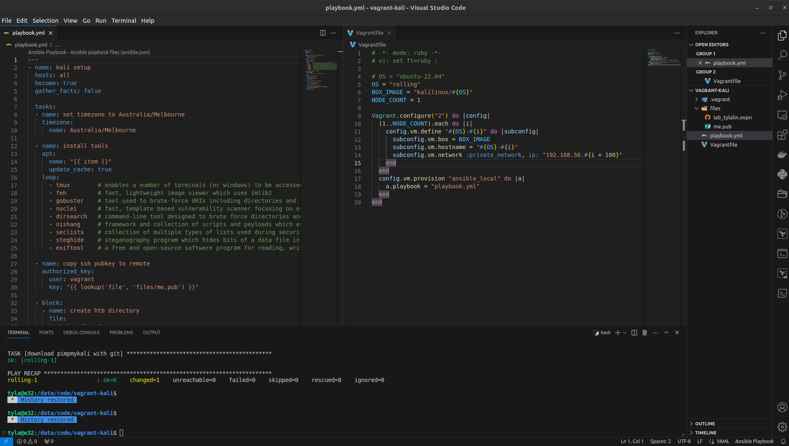
Task: Open the Python view in activity bar
Action: (x=782, y=174)
